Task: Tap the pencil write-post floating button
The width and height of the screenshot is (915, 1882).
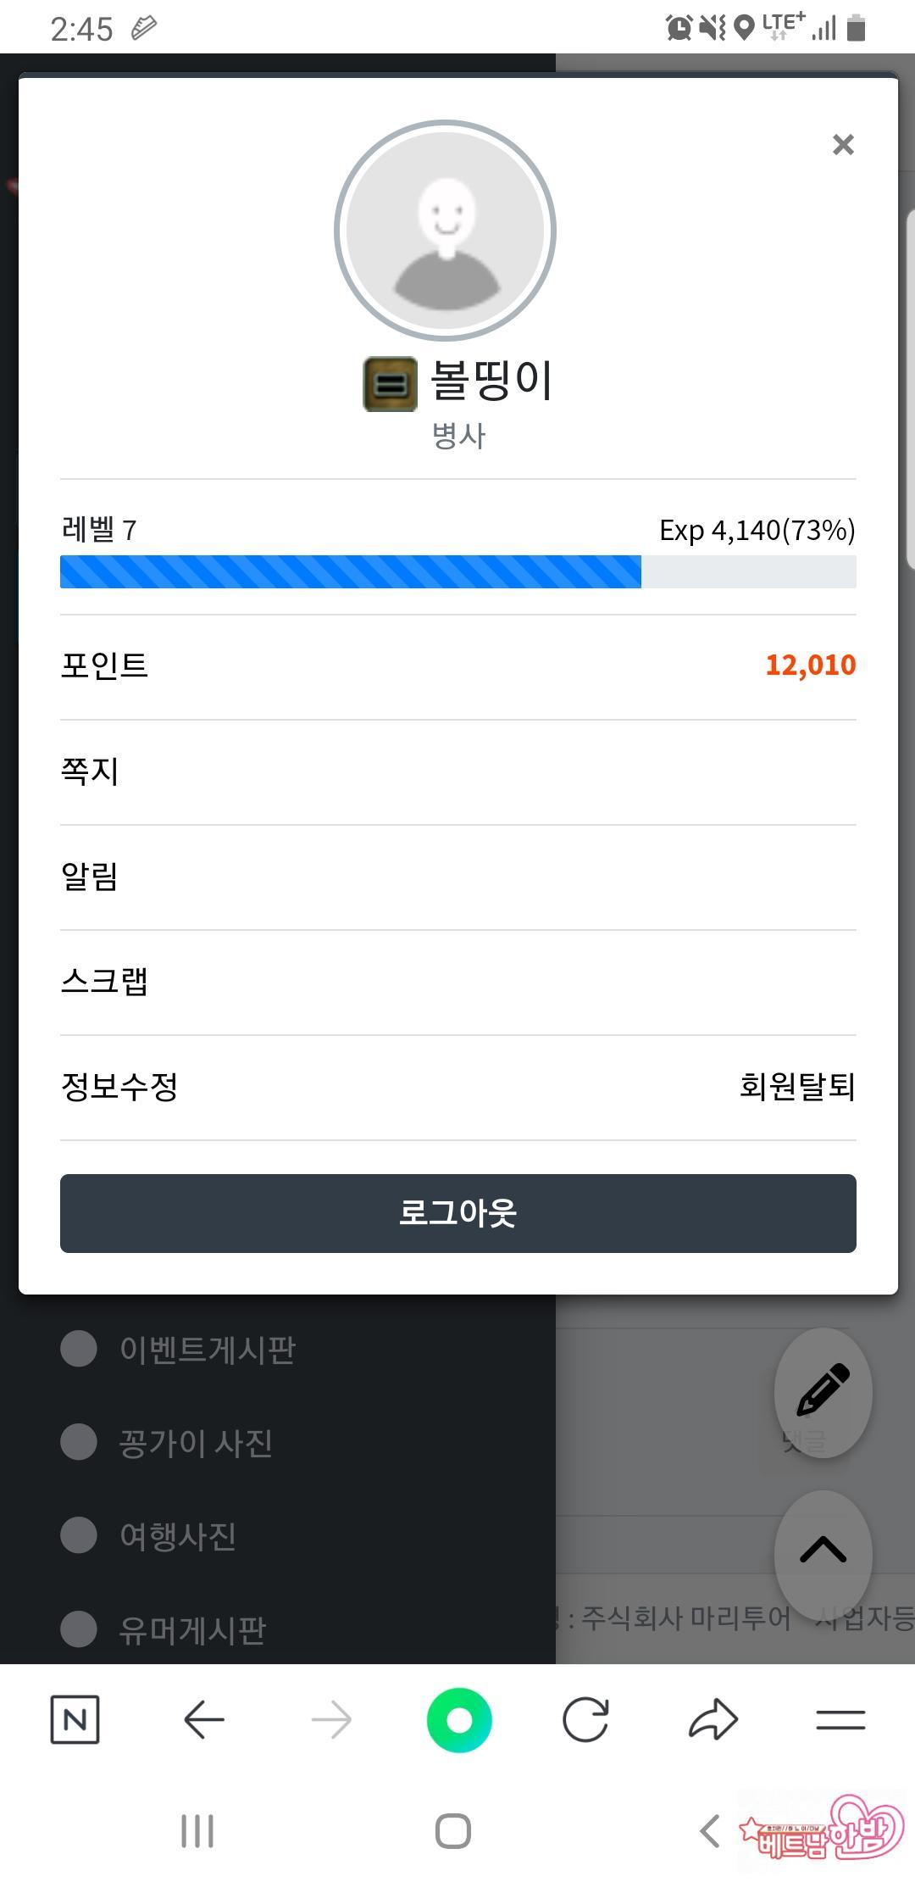Action: pyautogui.click(x=823, y=1390)
